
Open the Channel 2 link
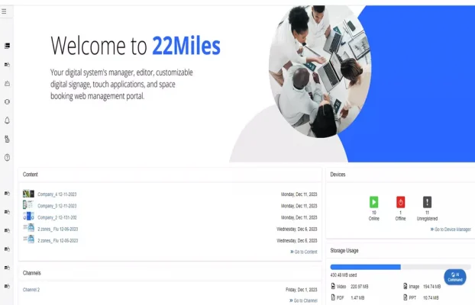click(x=31, y=290)
